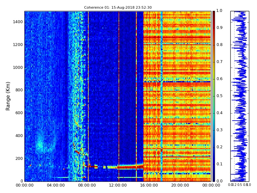The width and height of the screenshot is (257, 193).
Task: Click the 800 range tick label
Action: 19,90
